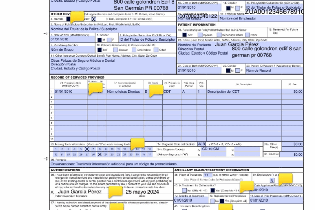Check the Dental checkbox in item 4
Image resolution: width=315 pixels, height=210 pixels.
(68, 19)
